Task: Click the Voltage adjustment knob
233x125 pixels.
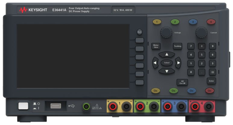Action: (x=165, y=32)
